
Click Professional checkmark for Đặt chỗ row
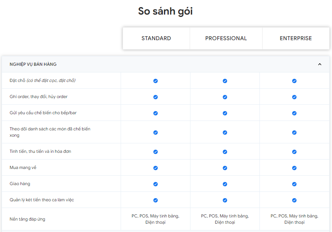[x=225, y=81]
